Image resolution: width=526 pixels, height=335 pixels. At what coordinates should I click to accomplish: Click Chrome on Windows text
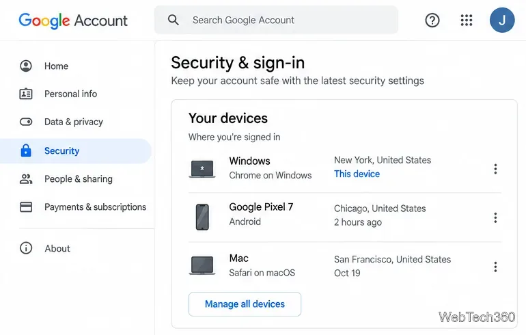tap(271, 175)
